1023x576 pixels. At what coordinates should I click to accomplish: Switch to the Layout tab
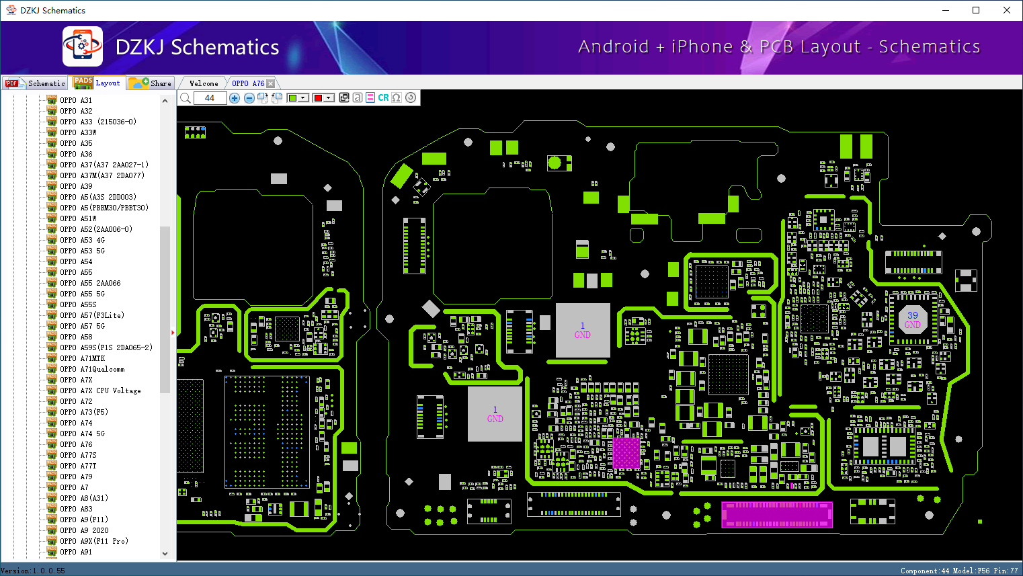pos(98,83)
